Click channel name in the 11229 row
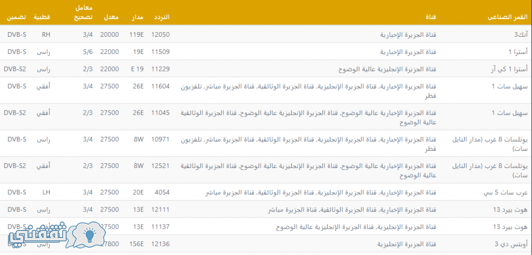Screen dimensions: 532x255 pos(388,69)
